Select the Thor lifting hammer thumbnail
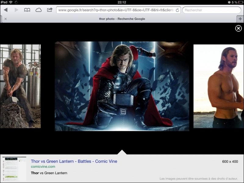This screenshot has height=183, width=244. pos(20,86)
